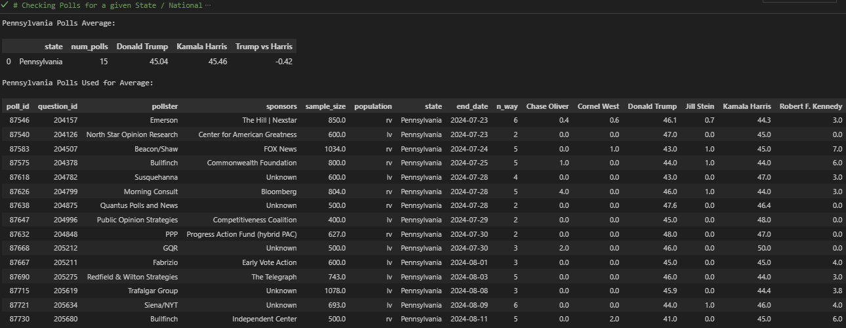This screenshot has width=846, height=328.
Task: Click the 'Commonwealth Foundation' sponsor cell
Action: click(252, 163)
